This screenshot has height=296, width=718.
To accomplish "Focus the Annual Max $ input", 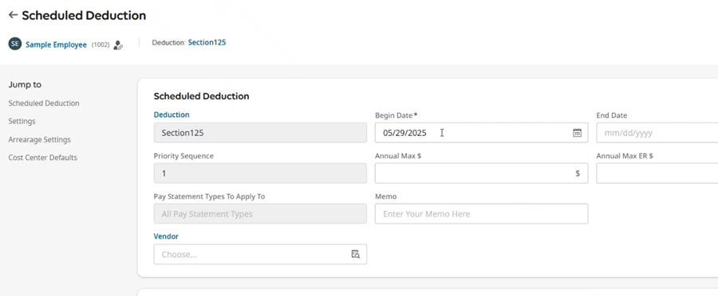I will pyautogui.click(x=481, y=173).
